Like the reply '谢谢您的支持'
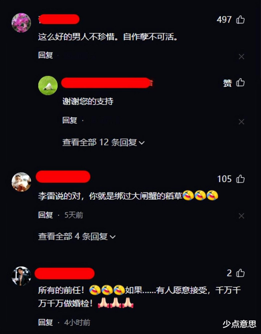This screenshot has height=334, width=261. pyautogui.click(x=240, y=83)
